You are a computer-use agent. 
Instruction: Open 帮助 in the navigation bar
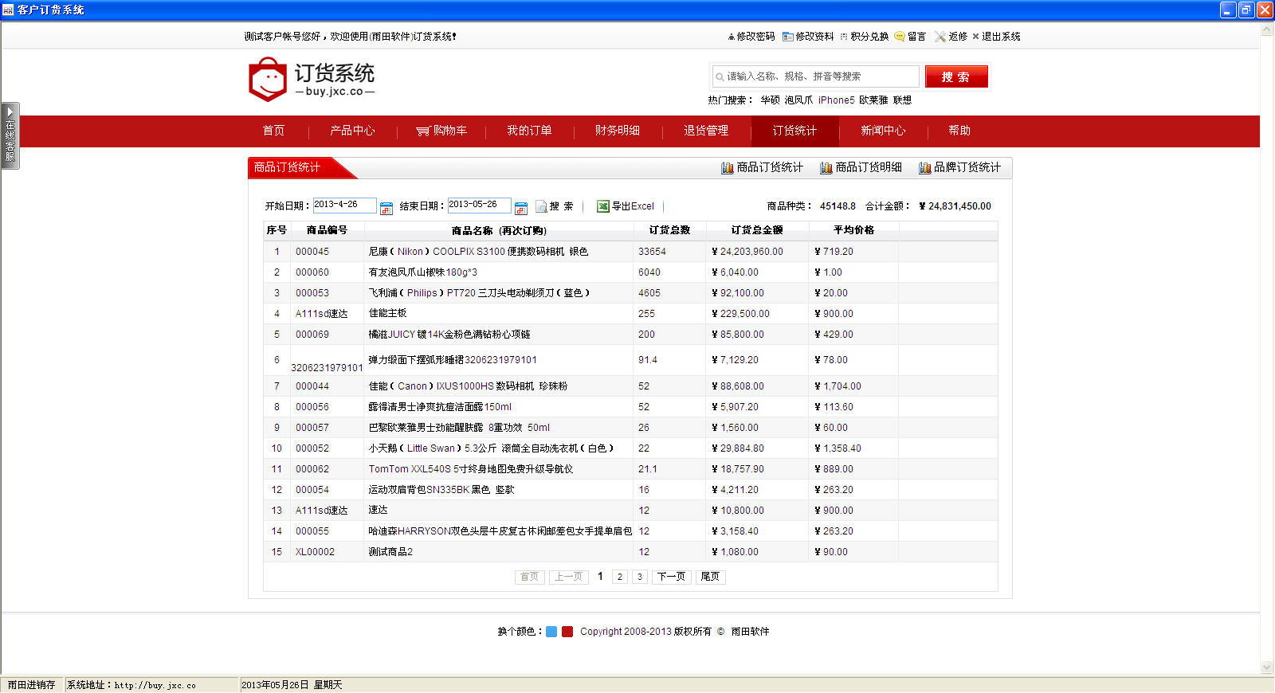(959, 131)
